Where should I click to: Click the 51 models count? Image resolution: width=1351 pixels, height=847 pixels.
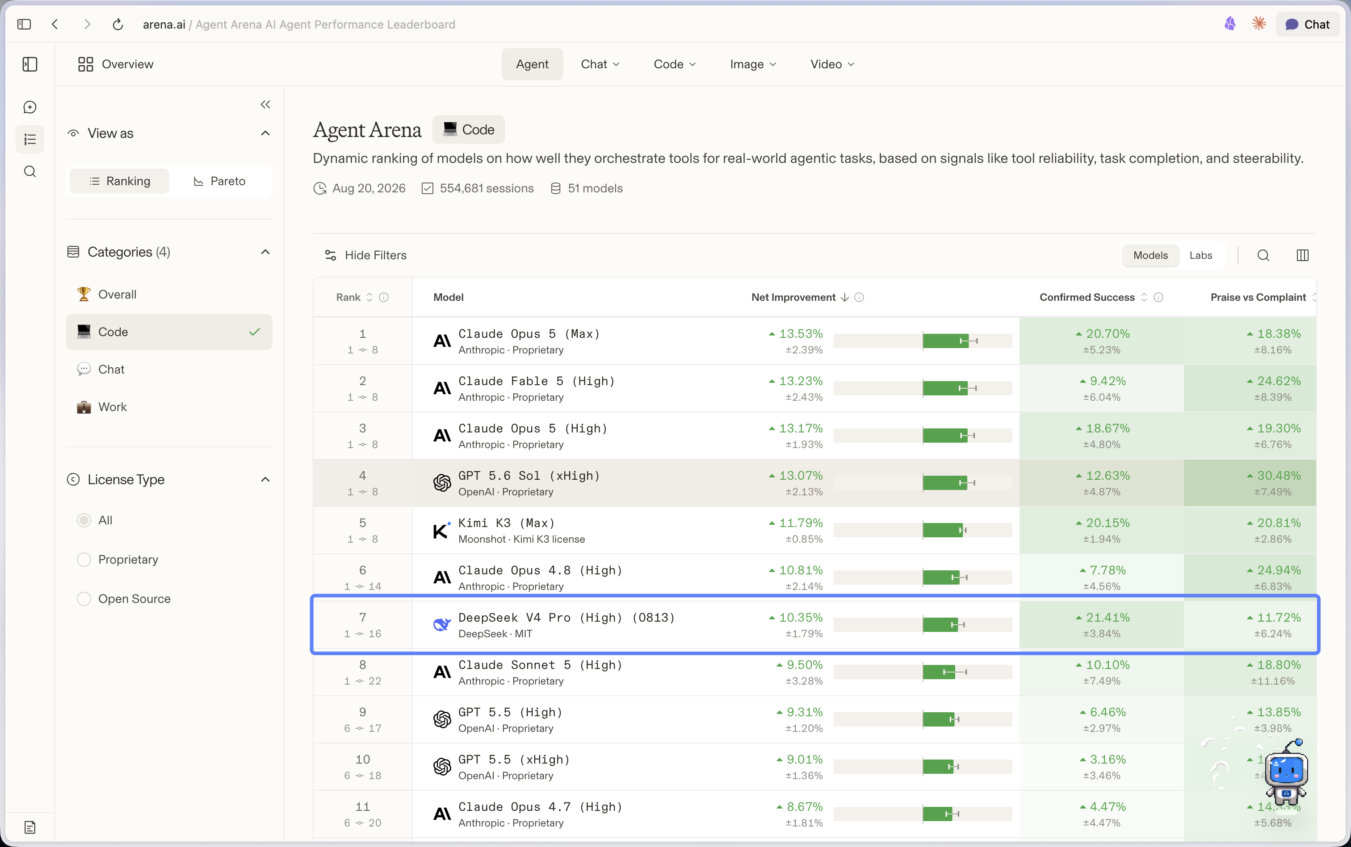pos(586,189)
